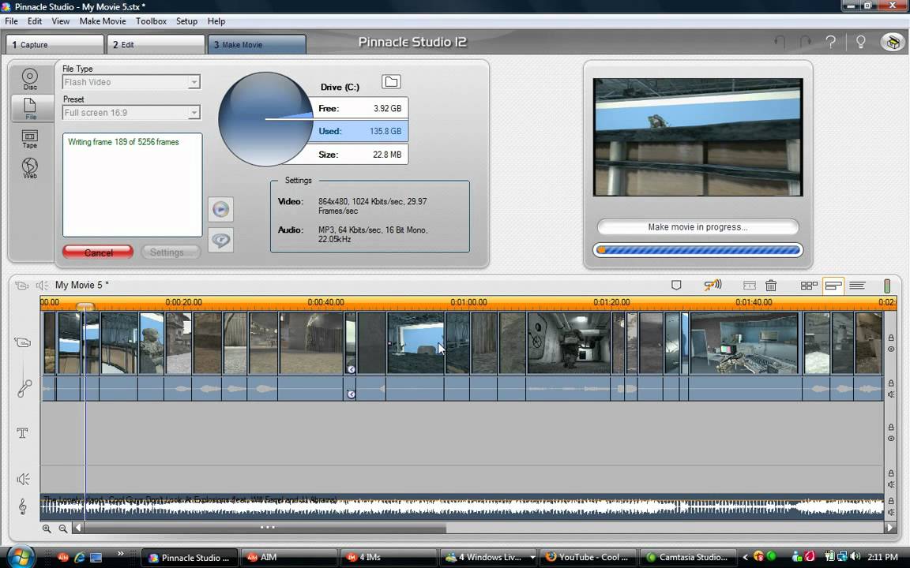Open the video toolbox camera icon
The width and height of the screenshot is (910, 568).
(21, 285)
